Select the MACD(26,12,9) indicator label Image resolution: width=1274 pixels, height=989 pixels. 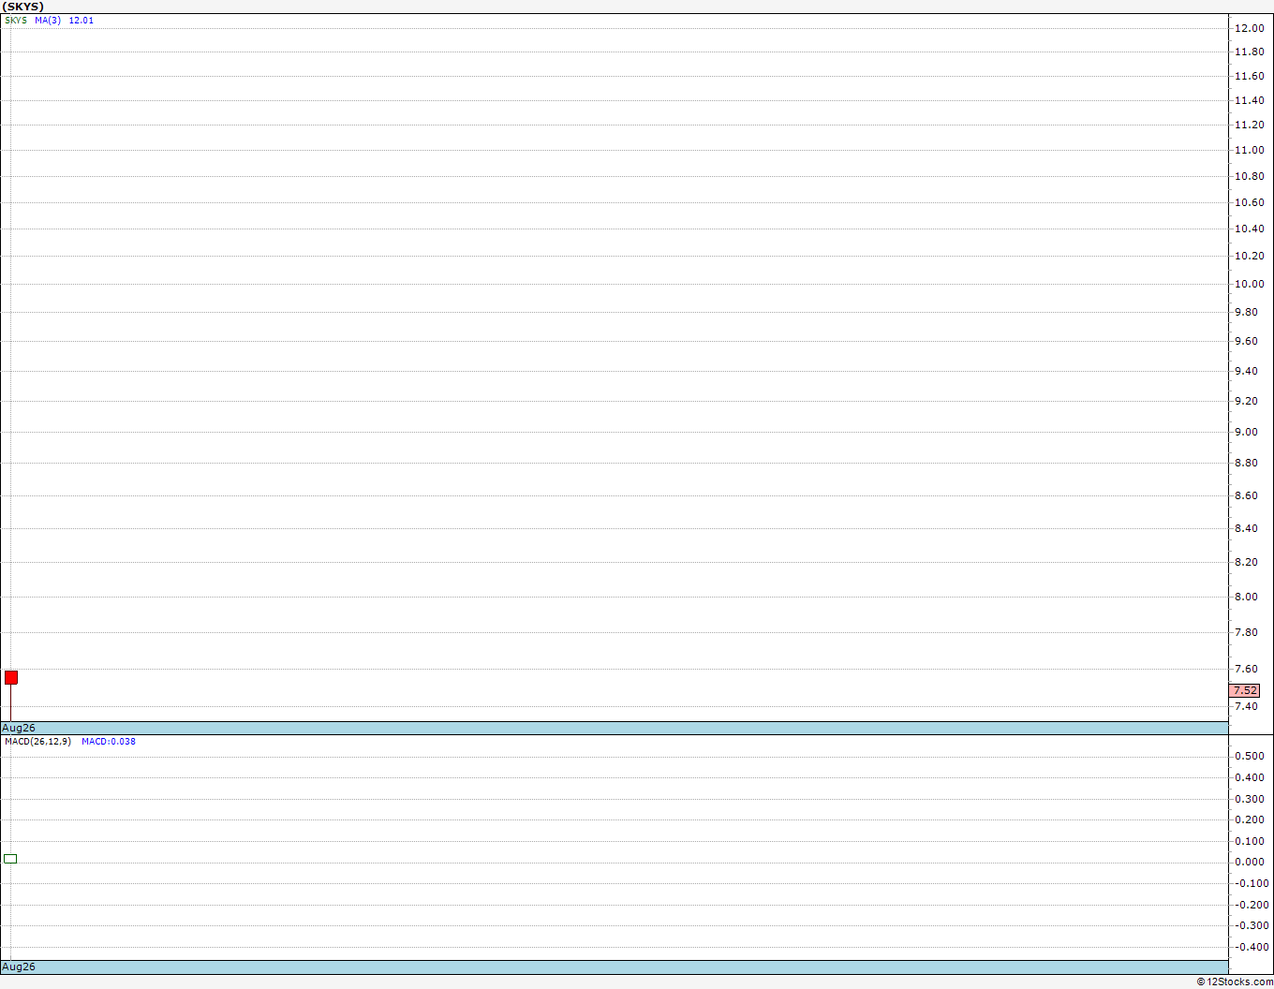37,741
